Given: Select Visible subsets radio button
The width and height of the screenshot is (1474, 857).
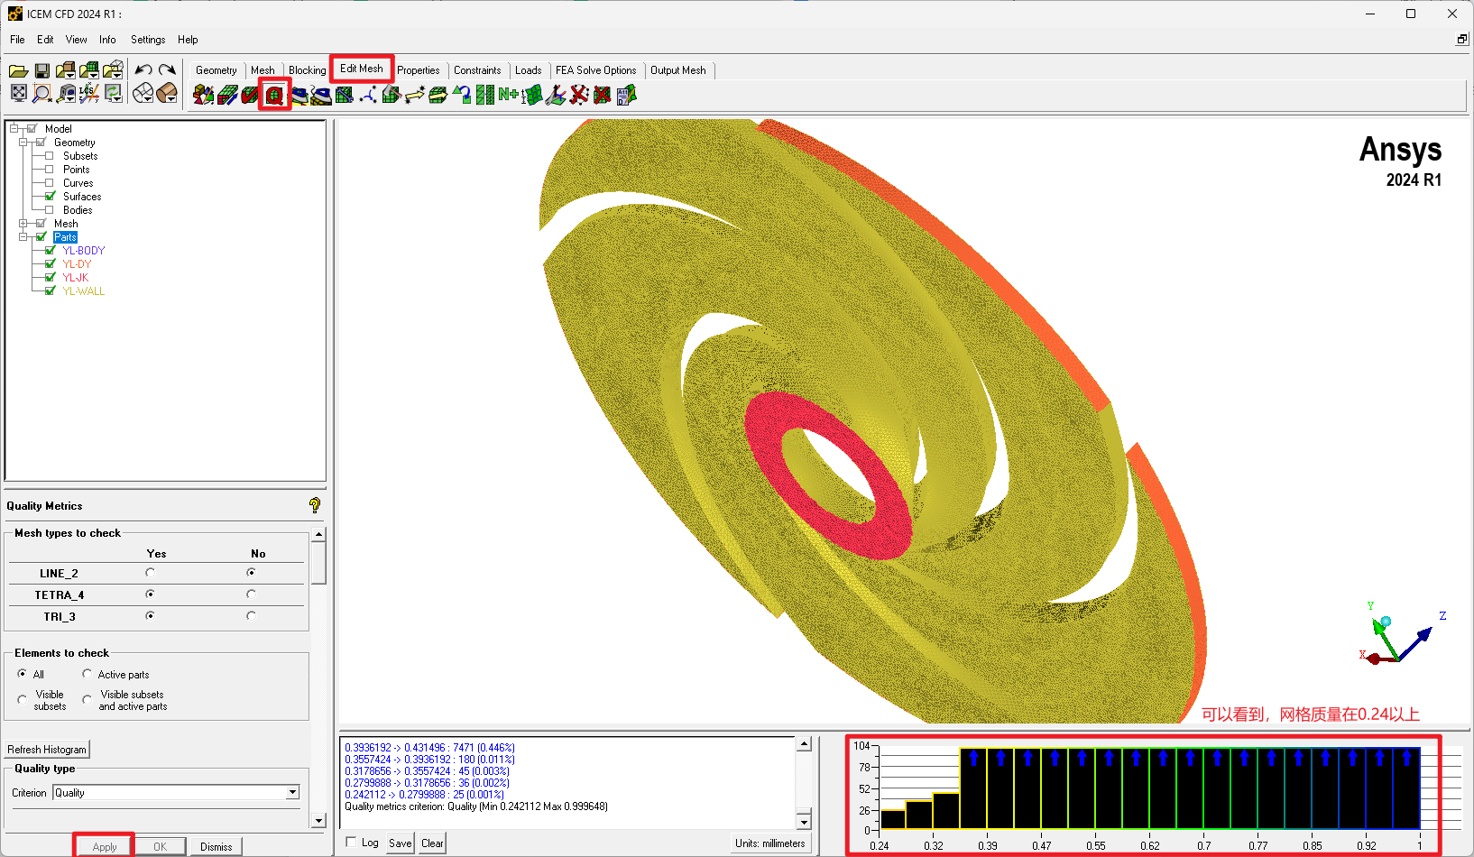Looking at the screenshot, I should tap(22, 699).
